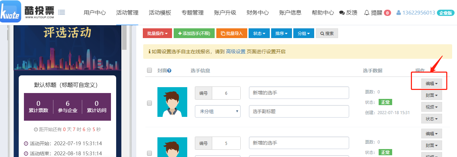Open 账户升级 menu
The image size is (457, 157).
click(x=225, y=13)
